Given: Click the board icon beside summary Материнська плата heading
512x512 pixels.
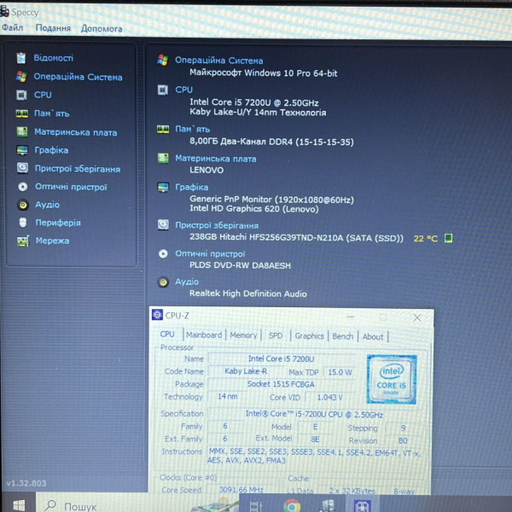Looking at the screenshot, I should coord(163,159).
